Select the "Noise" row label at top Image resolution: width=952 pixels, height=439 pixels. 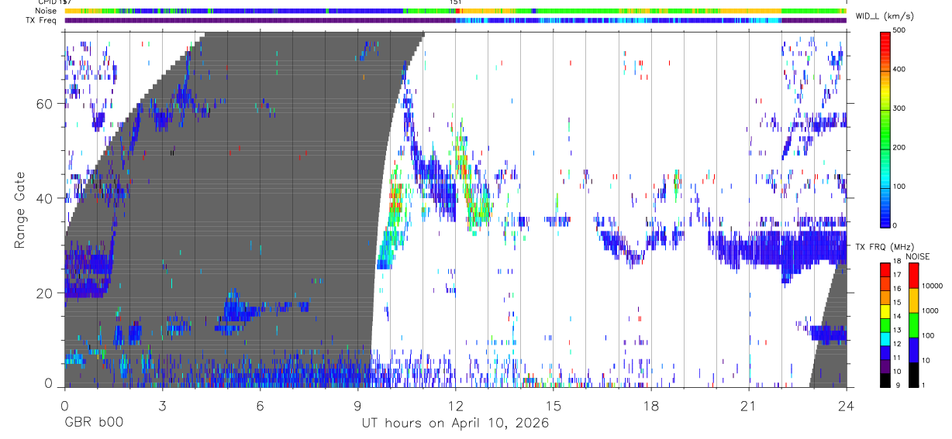[46, 11]
